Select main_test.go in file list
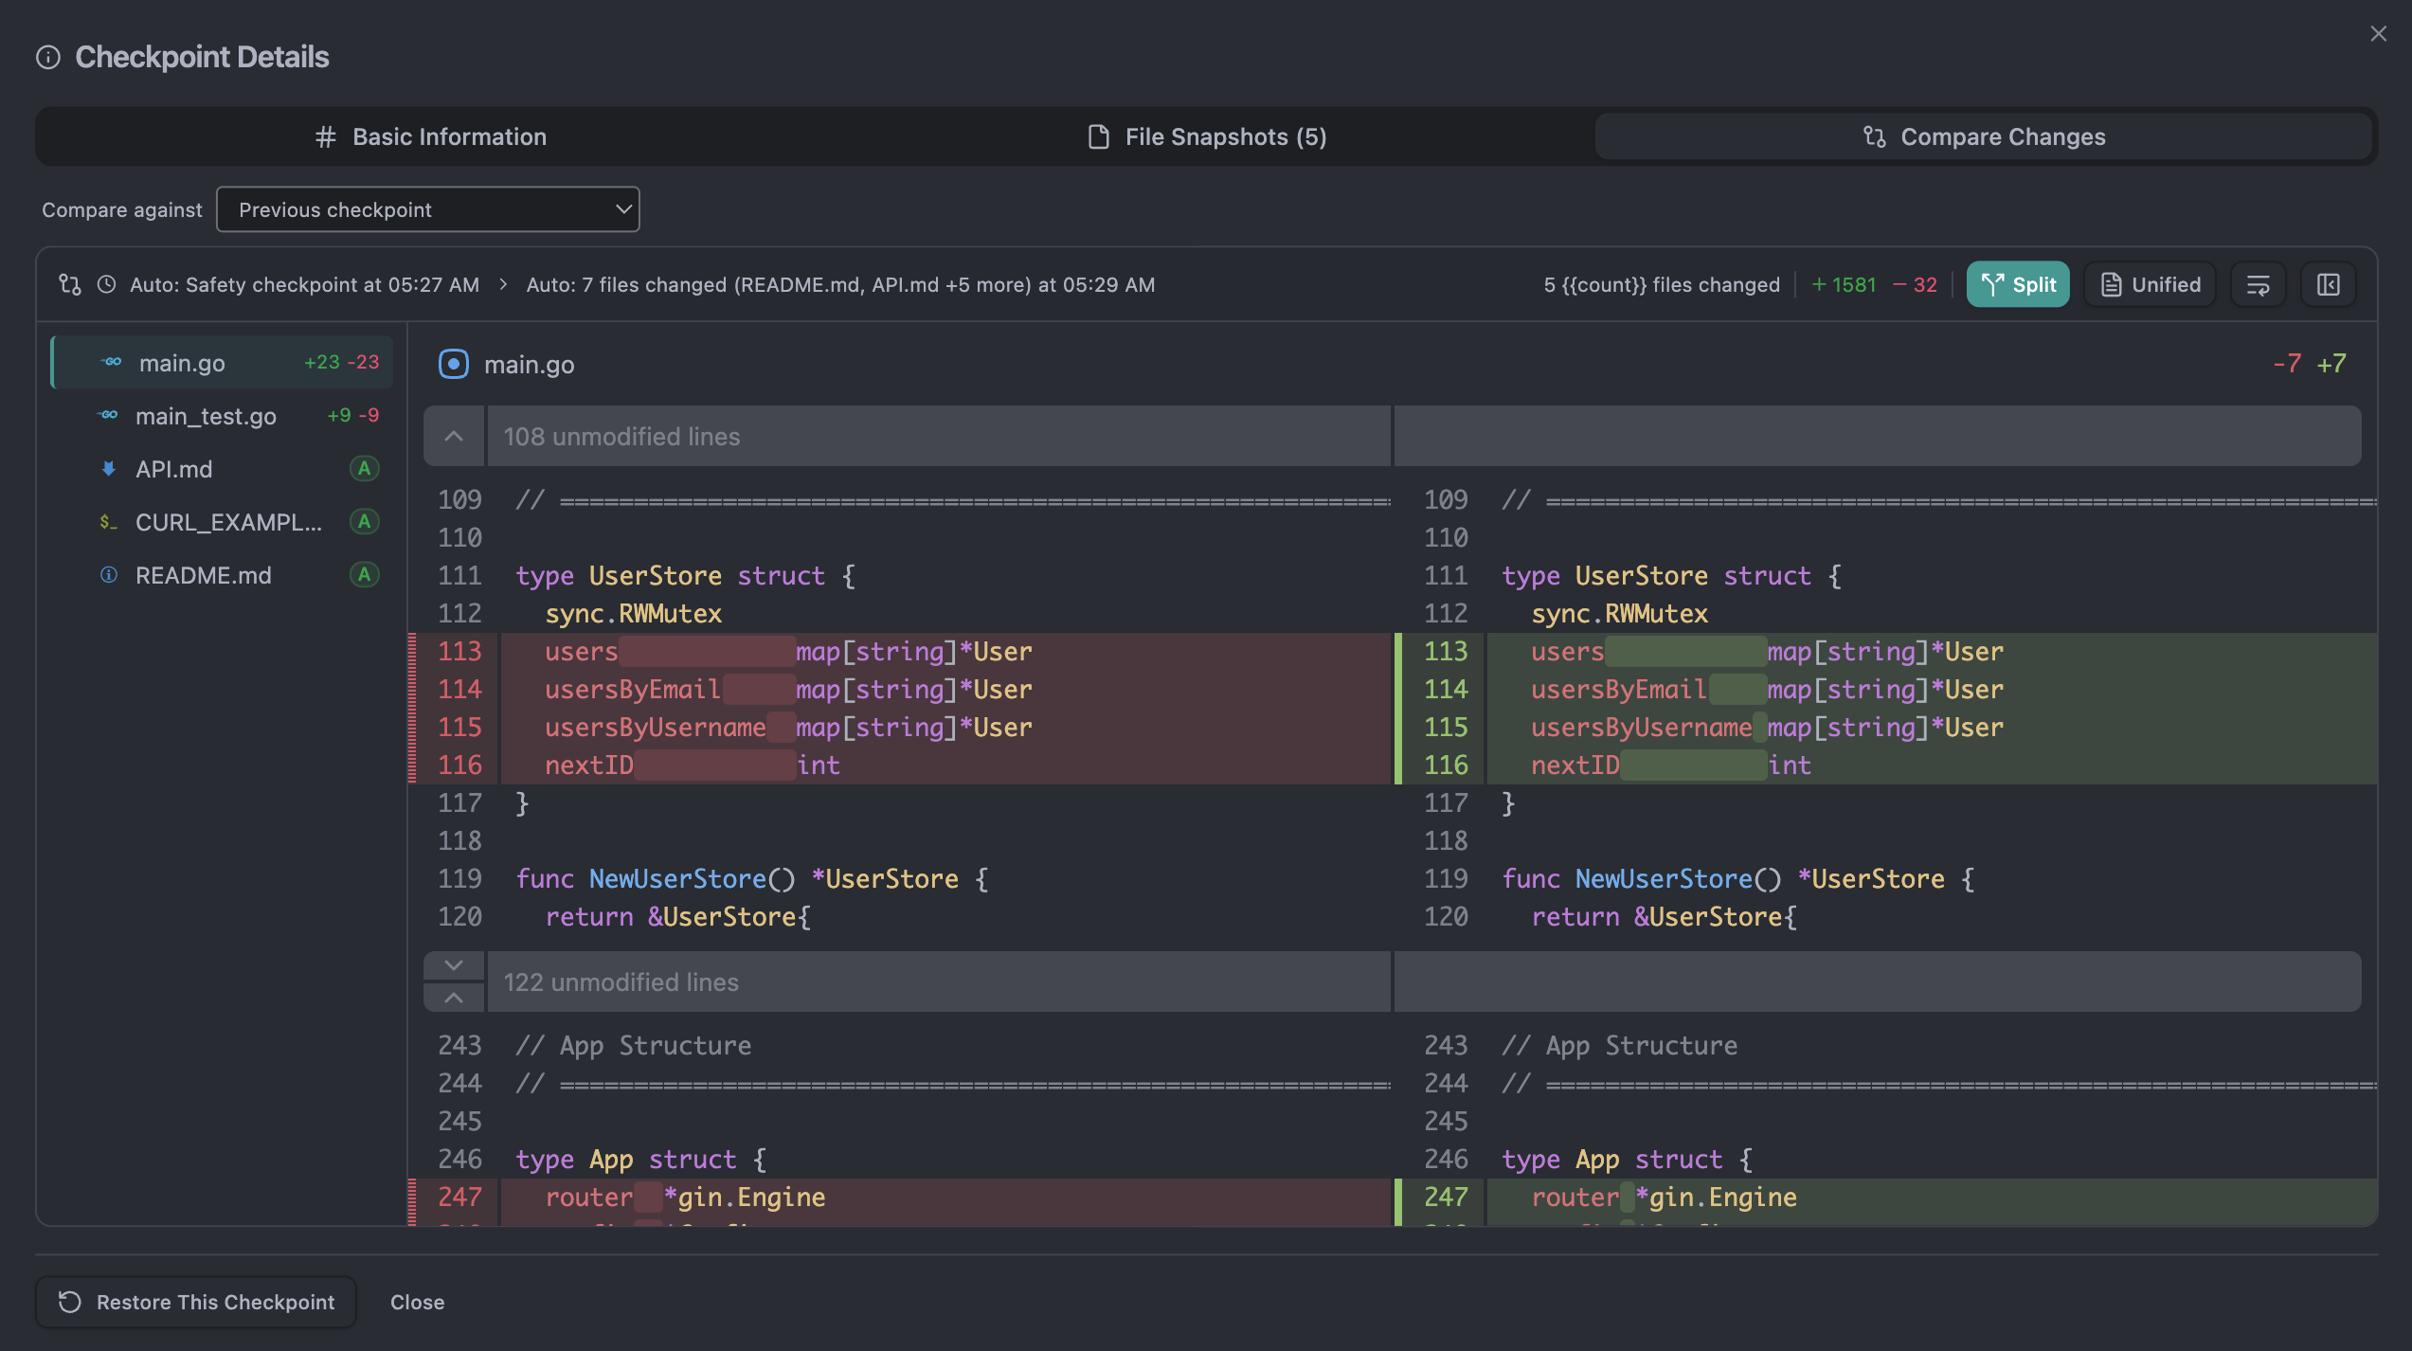2412x1351 pixels. pos(222,415)
